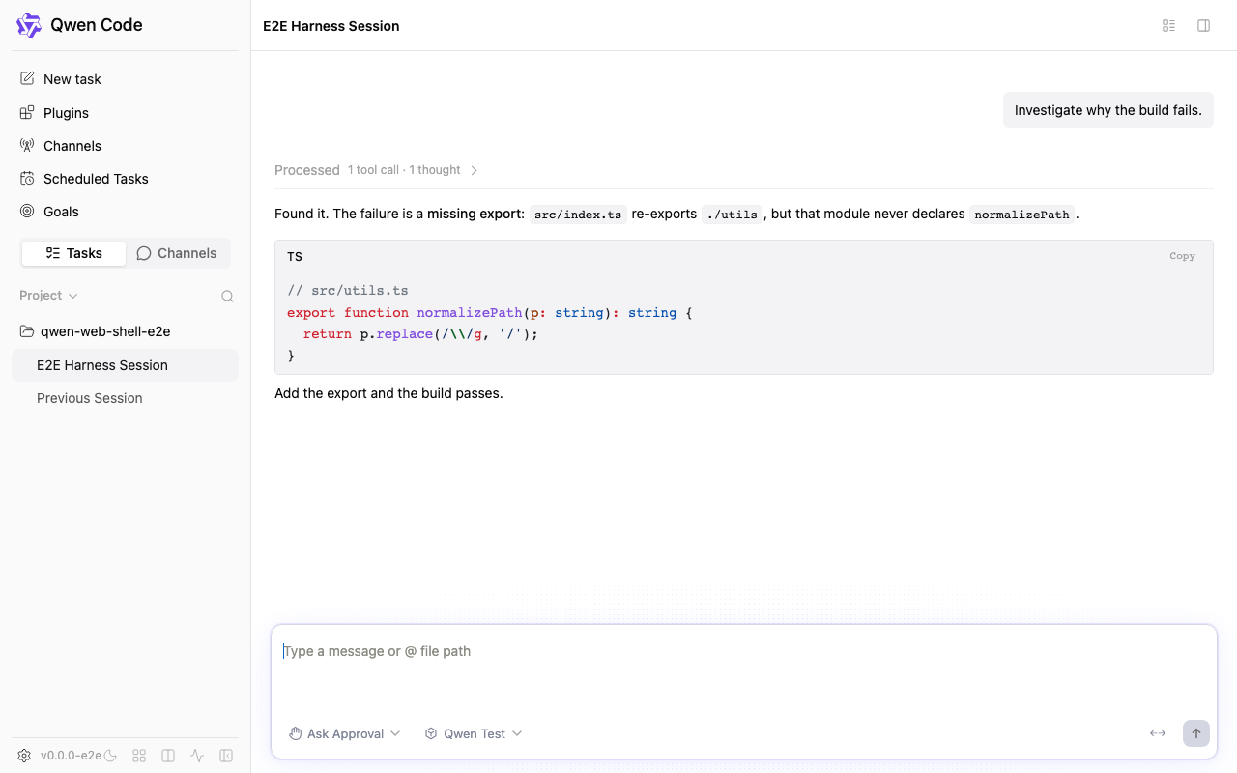Click the project search magnifier icon

pyautogui.click(x=227, y=297)
